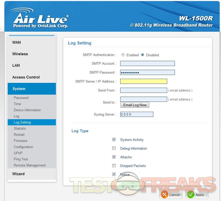The image size is (221, 201).
Task: Enable the Dropped Packets checkbox
Action: pos(114,166)
